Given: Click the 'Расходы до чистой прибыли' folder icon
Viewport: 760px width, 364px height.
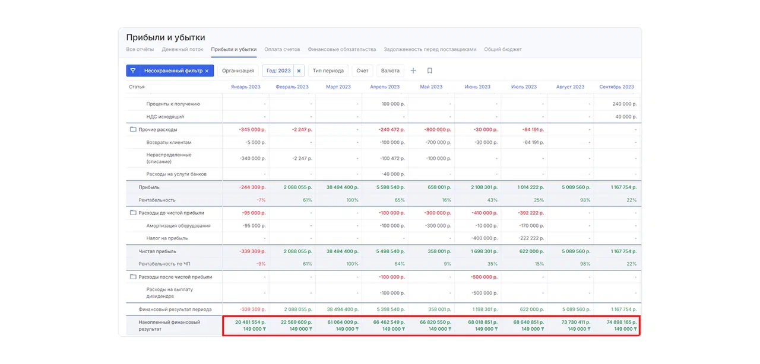Looking at the screenshot, I should click(133, 213).
